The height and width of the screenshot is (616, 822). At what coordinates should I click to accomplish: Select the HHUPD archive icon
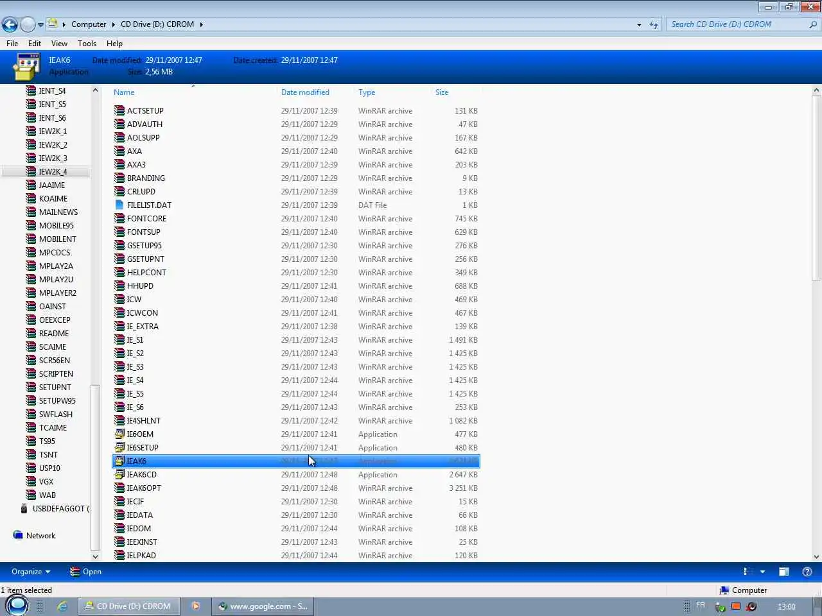pos(119,286)
